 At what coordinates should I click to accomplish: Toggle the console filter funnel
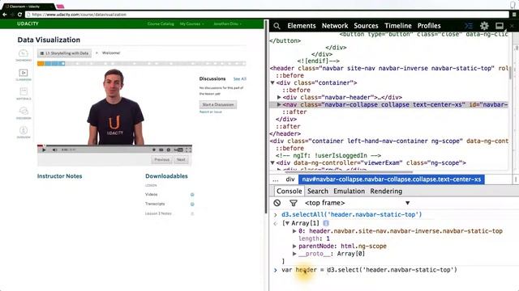point(294,203)
